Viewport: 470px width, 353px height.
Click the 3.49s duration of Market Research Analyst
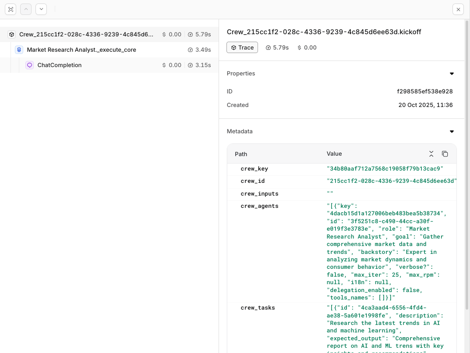point(199,50)
